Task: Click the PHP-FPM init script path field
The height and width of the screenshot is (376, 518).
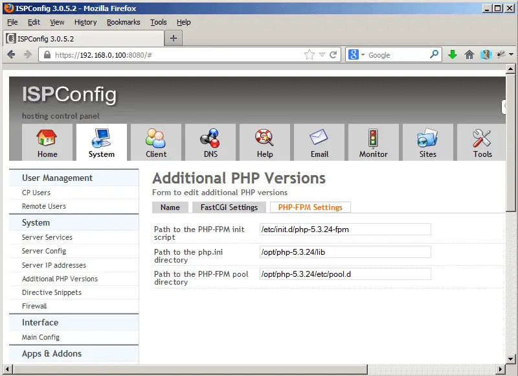Action: pyautogui.click(x=345, y=229)
